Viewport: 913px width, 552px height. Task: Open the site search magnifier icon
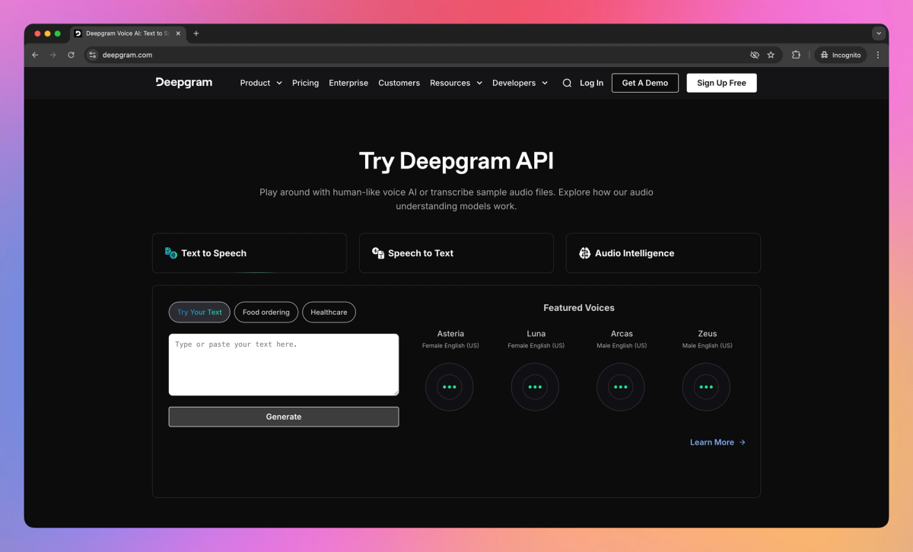[567, 83]
